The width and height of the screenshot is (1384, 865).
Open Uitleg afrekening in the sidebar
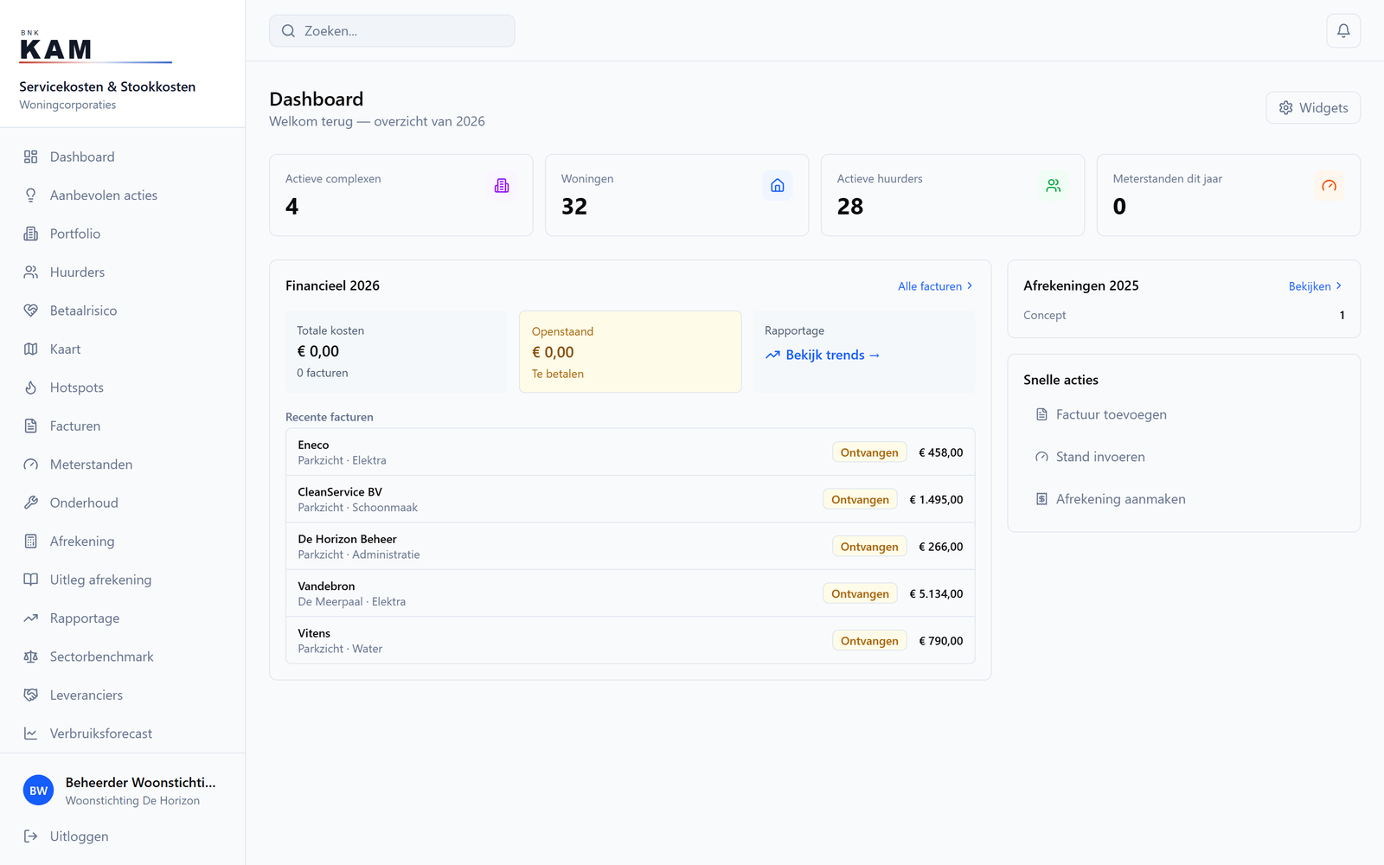123,580
